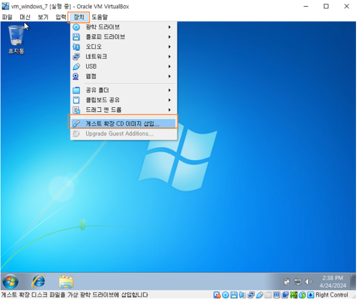The height and width of the screenshot is (301, 357).
Task: Launch Internet Explorer from the taskbar
Action: point(39,281)
